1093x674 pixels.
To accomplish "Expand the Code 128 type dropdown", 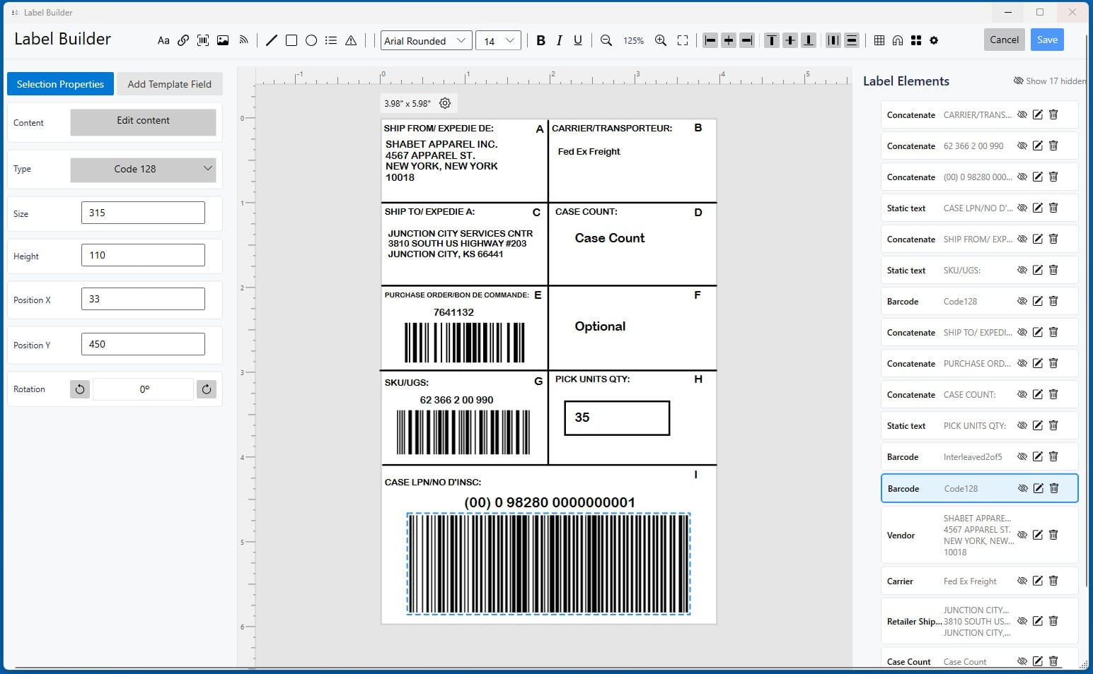I will coord(143,169).
